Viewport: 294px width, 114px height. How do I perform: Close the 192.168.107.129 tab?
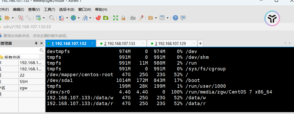coord(194,43)
